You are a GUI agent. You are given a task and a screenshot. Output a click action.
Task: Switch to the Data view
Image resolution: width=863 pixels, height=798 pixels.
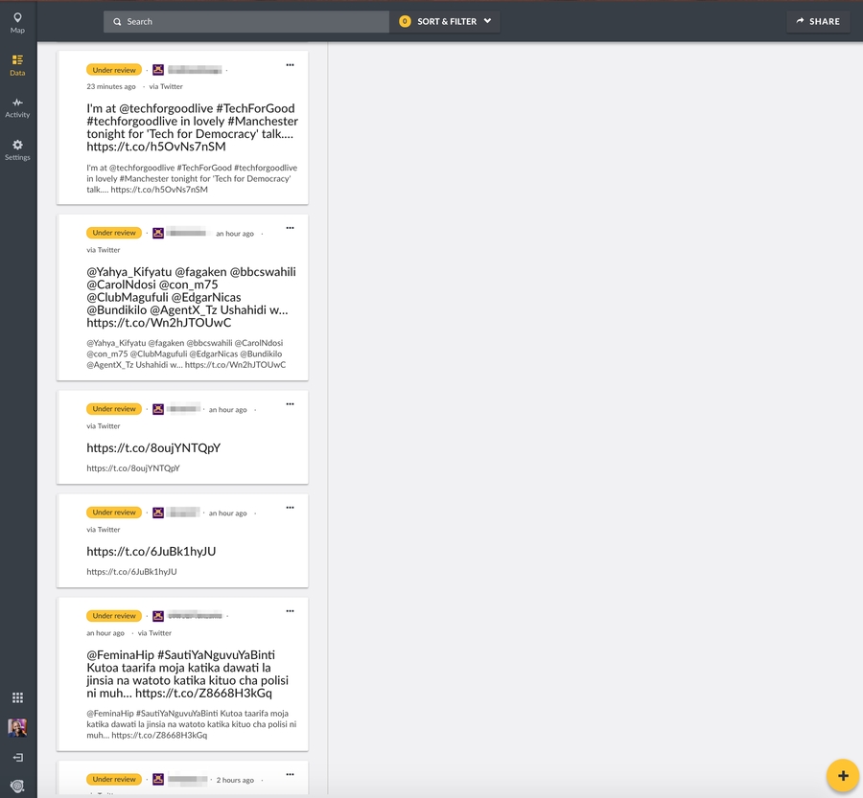click(x=17, y=64)
